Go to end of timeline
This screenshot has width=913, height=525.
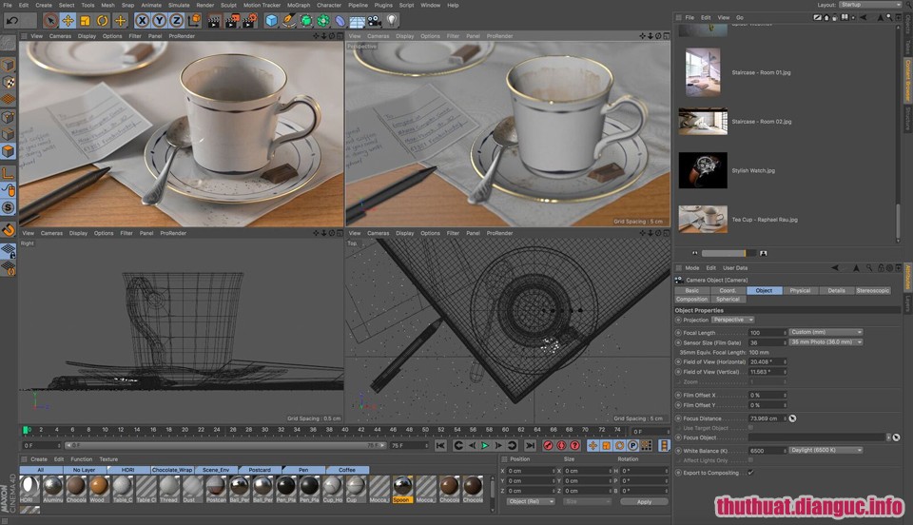click(x=530, y=445)
